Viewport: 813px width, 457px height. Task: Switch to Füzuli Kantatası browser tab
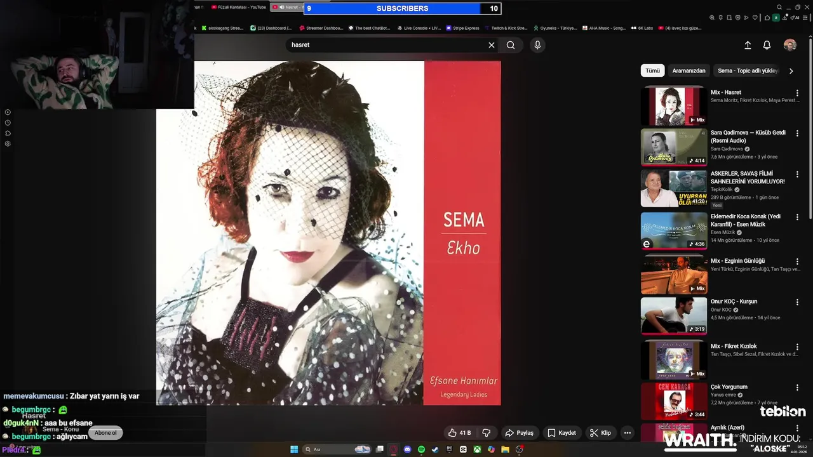238,7
